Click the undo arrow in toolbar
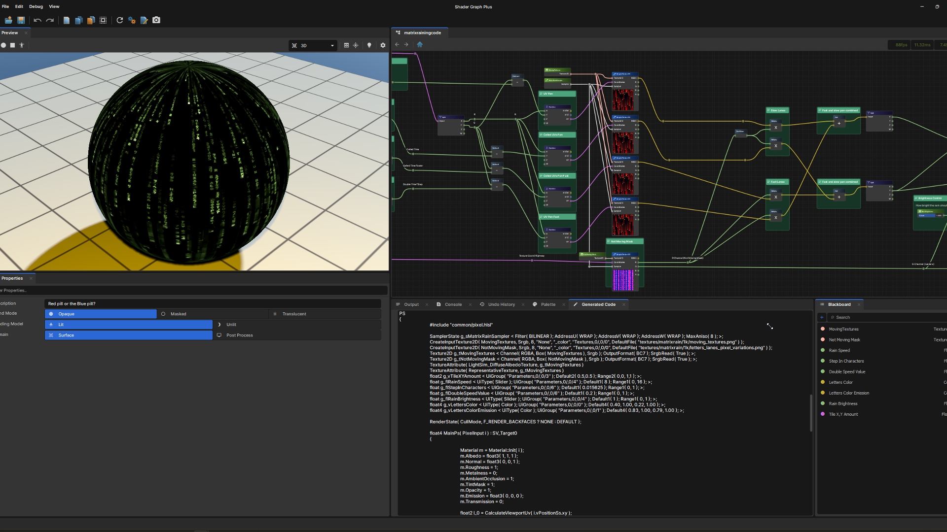 click(37, 20)
